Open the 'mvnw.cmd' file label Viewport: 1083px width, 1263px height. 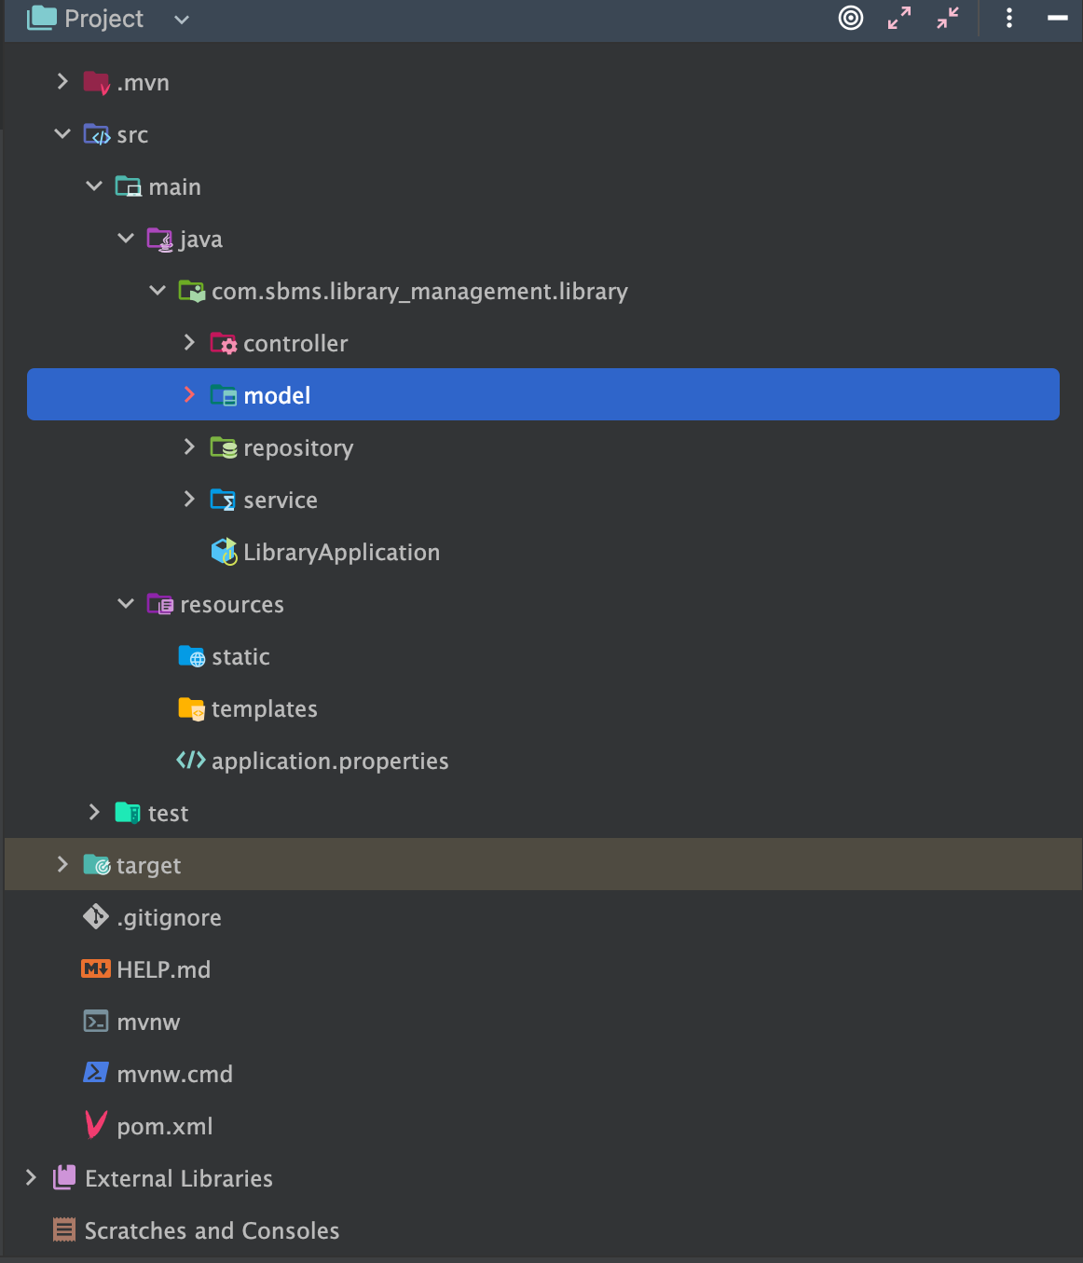pos(174,1075)
